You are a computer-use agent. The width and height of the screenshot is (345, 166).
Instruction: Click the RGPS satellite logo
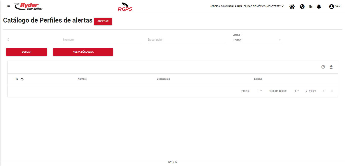click(x=125, y=7)
